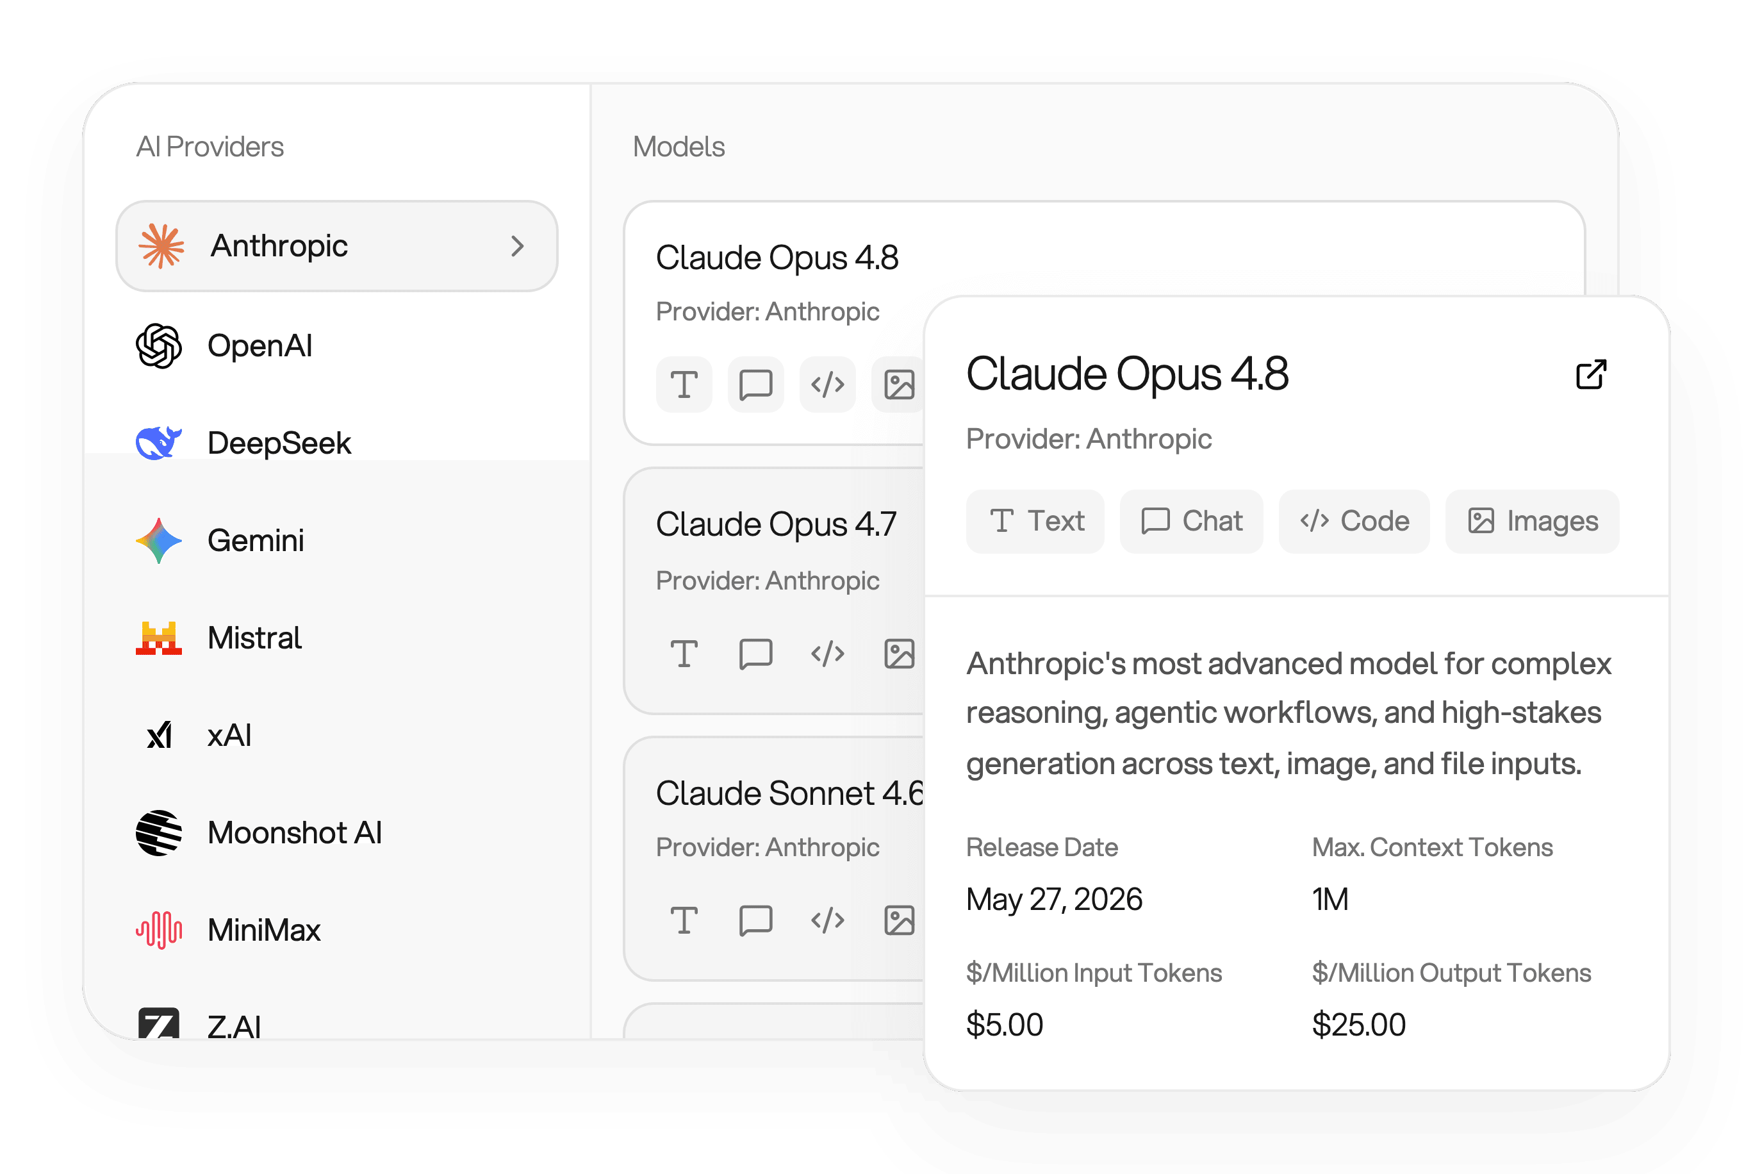Click Image icon on Claude Sonnet 4.6 card
Image resolution: width=1753 pixels, height=1174 pixels.
coord(899,920)
